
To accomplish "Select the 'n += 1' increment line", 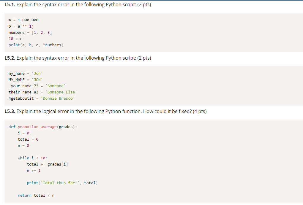I will 34,170.
